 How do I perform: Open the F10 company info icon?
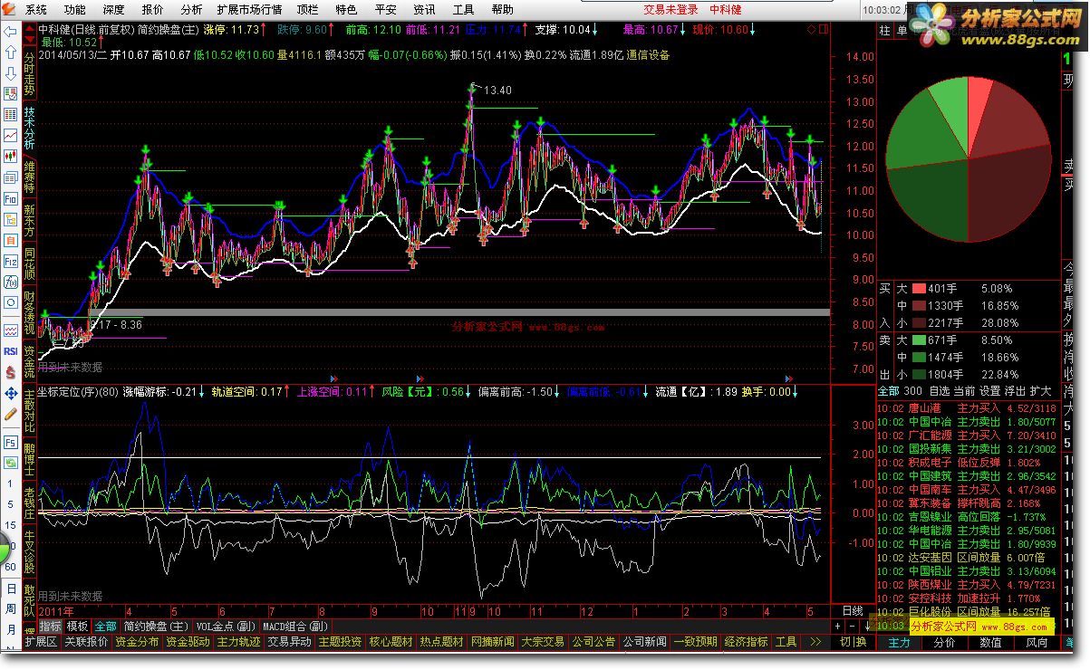tap(11, 198)
